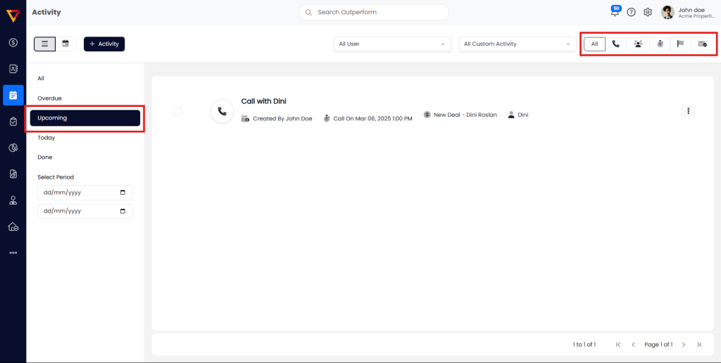
Task: Open Deals dollar icon in sidebar
Action: coord(13,42)
